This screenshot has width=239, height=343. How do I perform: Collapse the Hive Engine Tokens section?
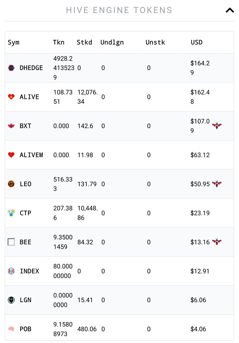tap(230, 10)
